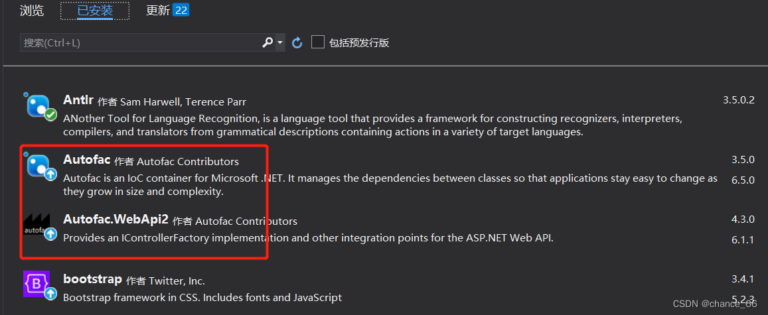
Task: Click Autofac installed version 3.5.0
Action: [743, 160]
